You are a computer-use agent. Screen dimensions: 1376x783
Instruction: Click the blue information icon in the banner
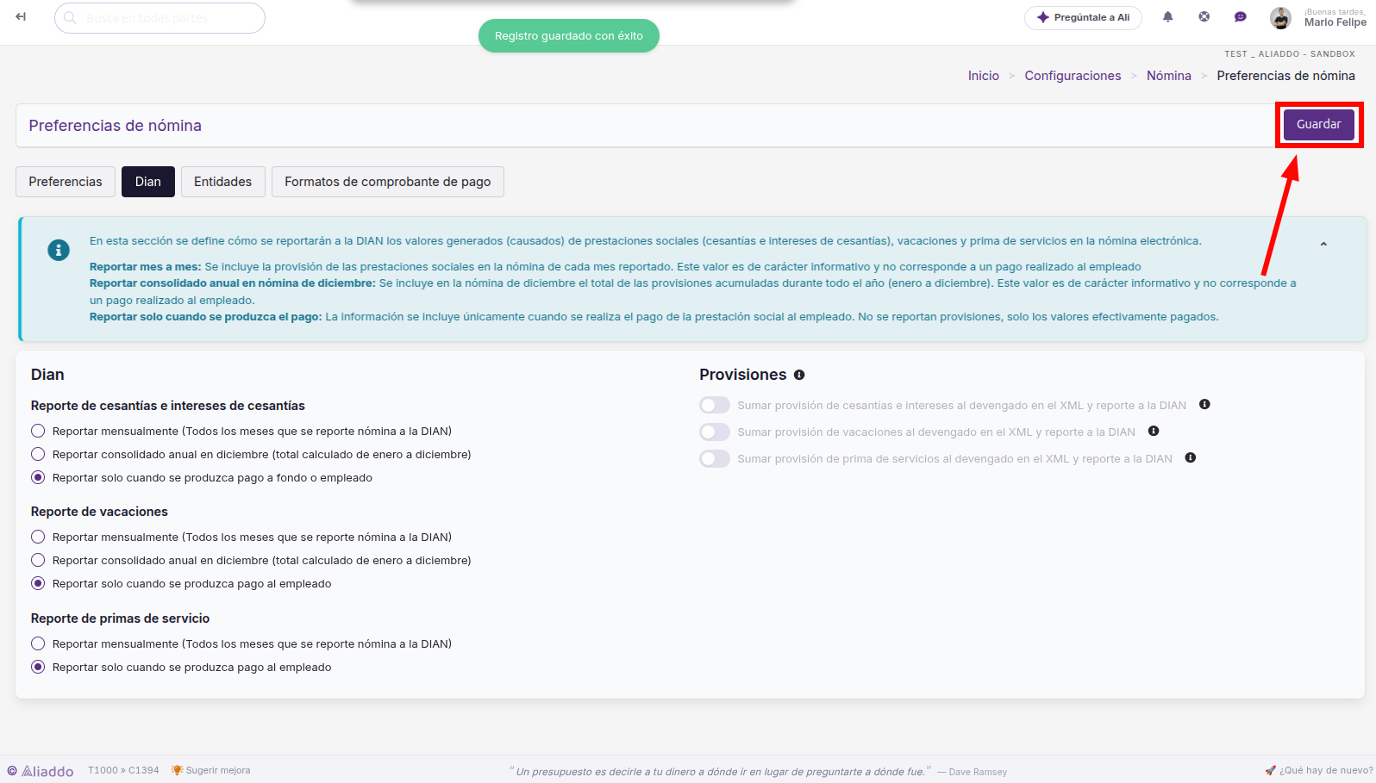coord(59,251)
